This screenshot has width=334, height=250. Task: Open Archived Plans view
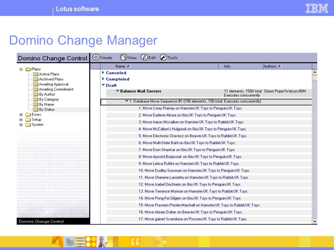pyautogui.click(x=51, y=79)
